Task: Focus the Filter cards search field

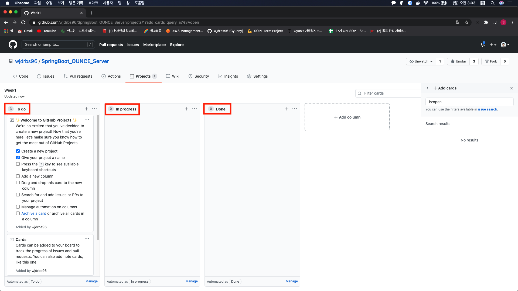Action: tap(388, 93)
